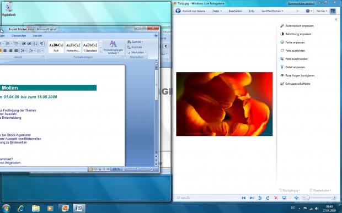Expand the Farbe anpassen section

[292, 42]
